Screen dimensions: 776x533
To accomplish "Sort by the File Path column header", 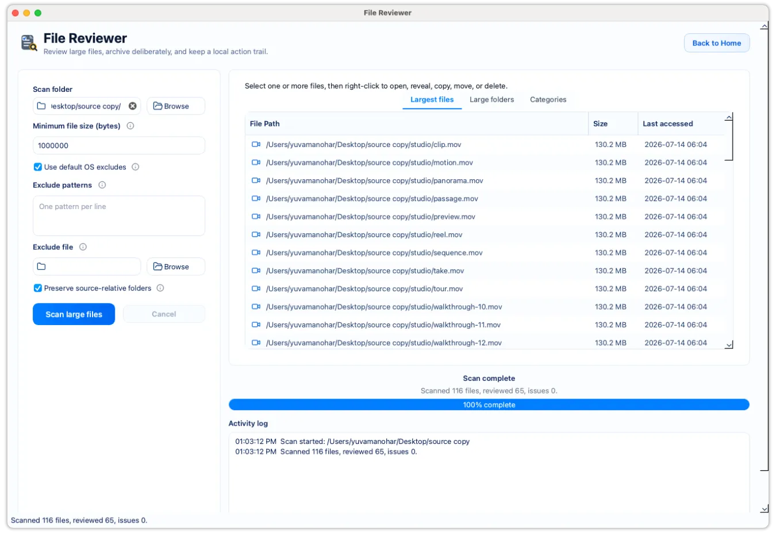I will [416, 123].
